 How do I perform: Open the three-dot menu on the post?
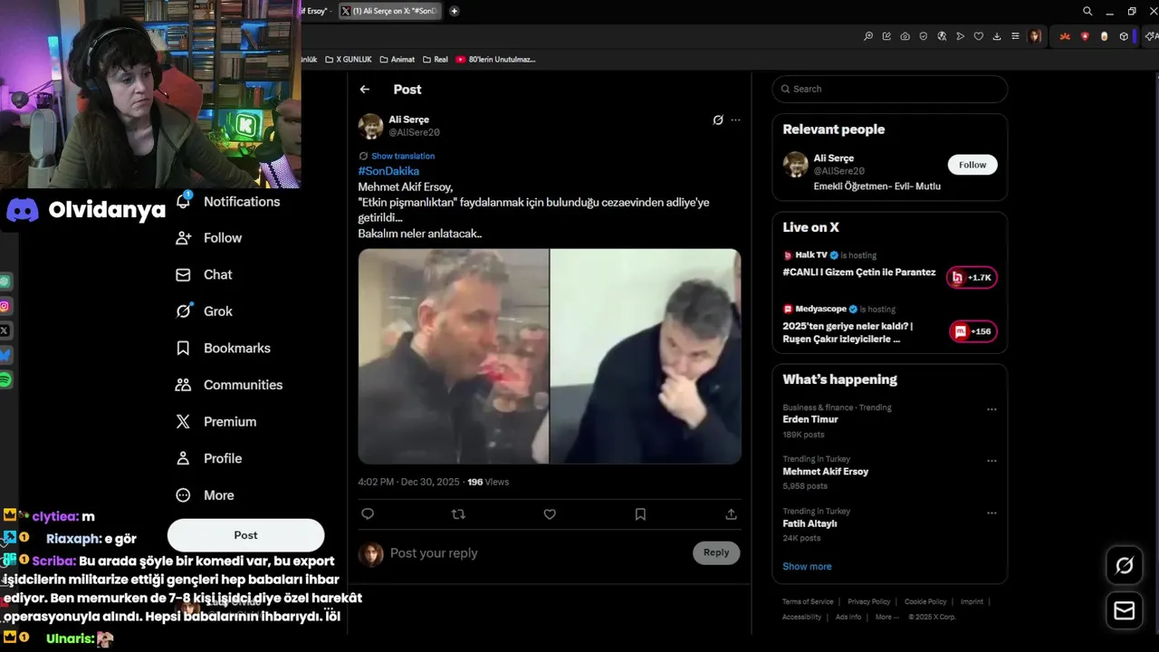(735, 120)
